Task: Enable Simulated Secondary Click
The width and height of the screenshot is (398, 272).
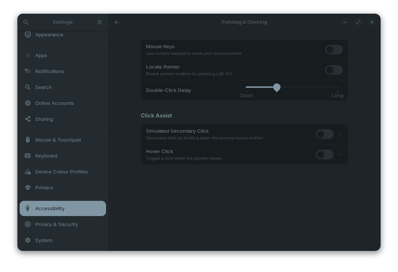Action: pyautogui.click(x=324, y=134)
